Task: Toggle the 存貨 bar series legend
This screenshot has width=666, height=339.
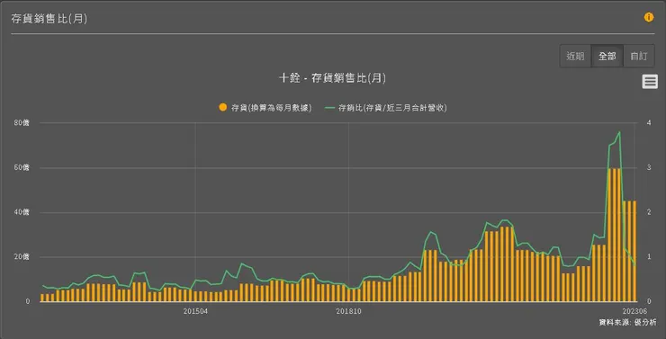Action: click(x=265, y=108)
